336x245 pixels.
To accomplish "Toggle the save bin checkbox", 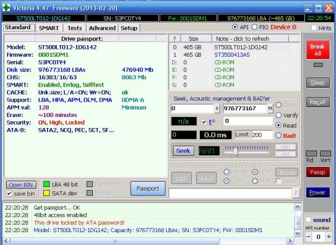I will (9, 193).
